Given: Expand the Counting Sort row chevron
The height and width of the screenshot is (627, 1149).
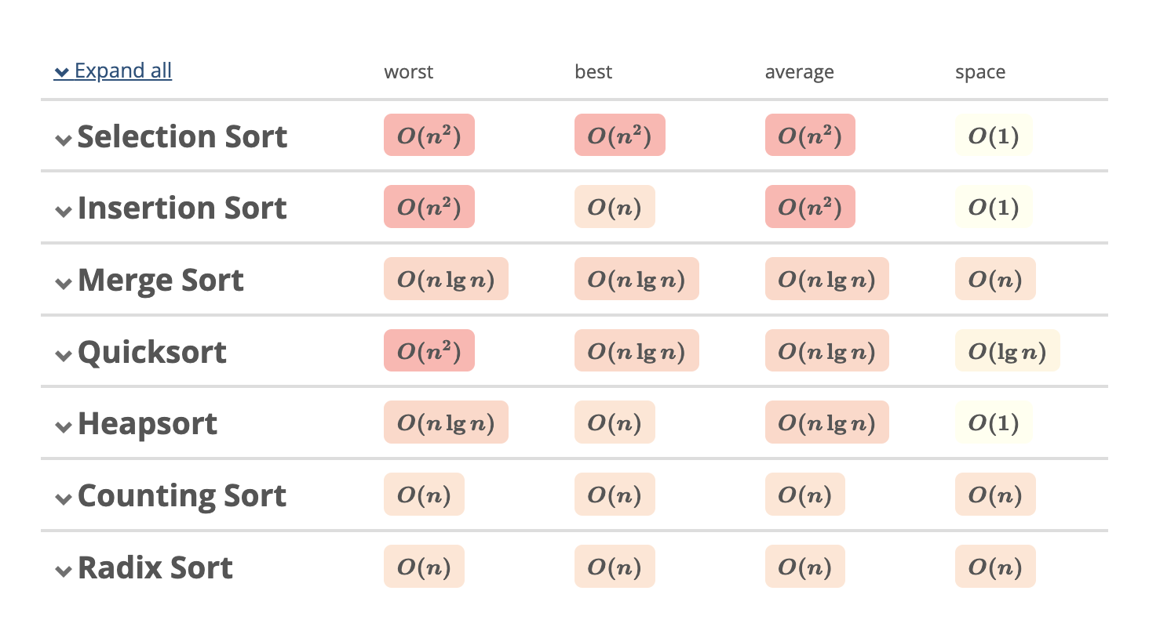Looking at the screenshot, I should coord(64,499).
